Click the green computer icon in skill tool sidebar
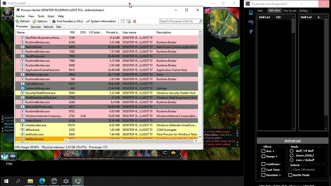Image resolution: width=331 pixels, height=186 pixels. (251, 12)
